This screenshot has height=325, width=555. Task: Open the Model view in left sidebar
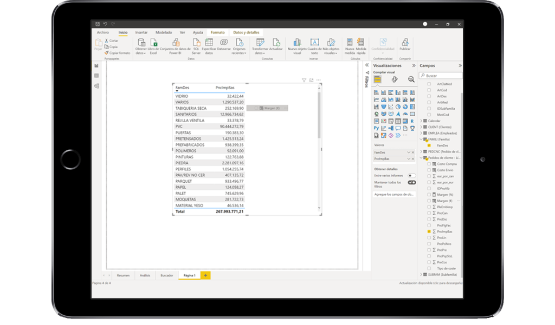tap(96, 86)
